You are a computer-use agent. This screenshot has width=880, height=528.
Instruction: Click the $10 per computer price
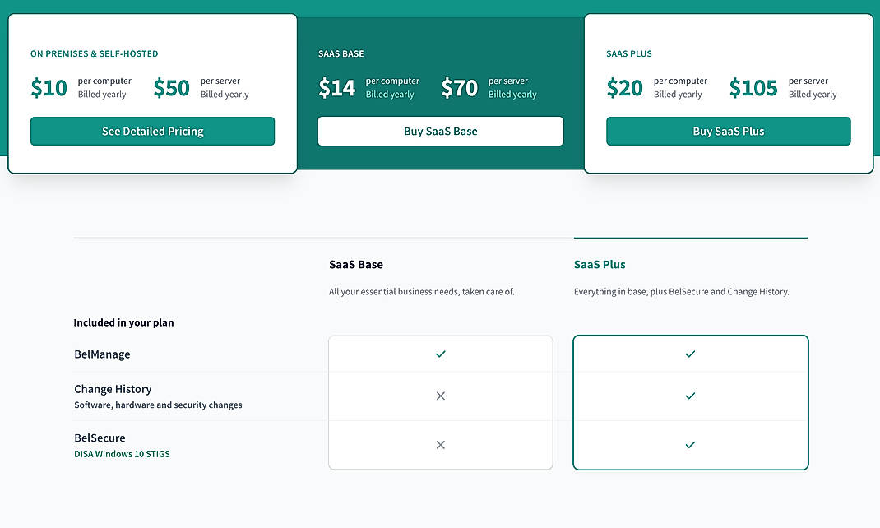[49, 87]
